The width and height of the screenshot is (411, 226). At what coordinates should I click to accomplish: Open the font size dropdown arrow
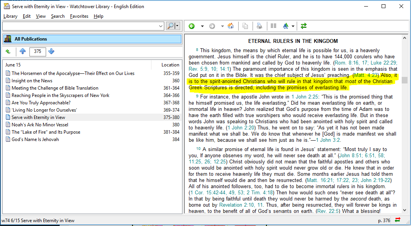[293, 26]
